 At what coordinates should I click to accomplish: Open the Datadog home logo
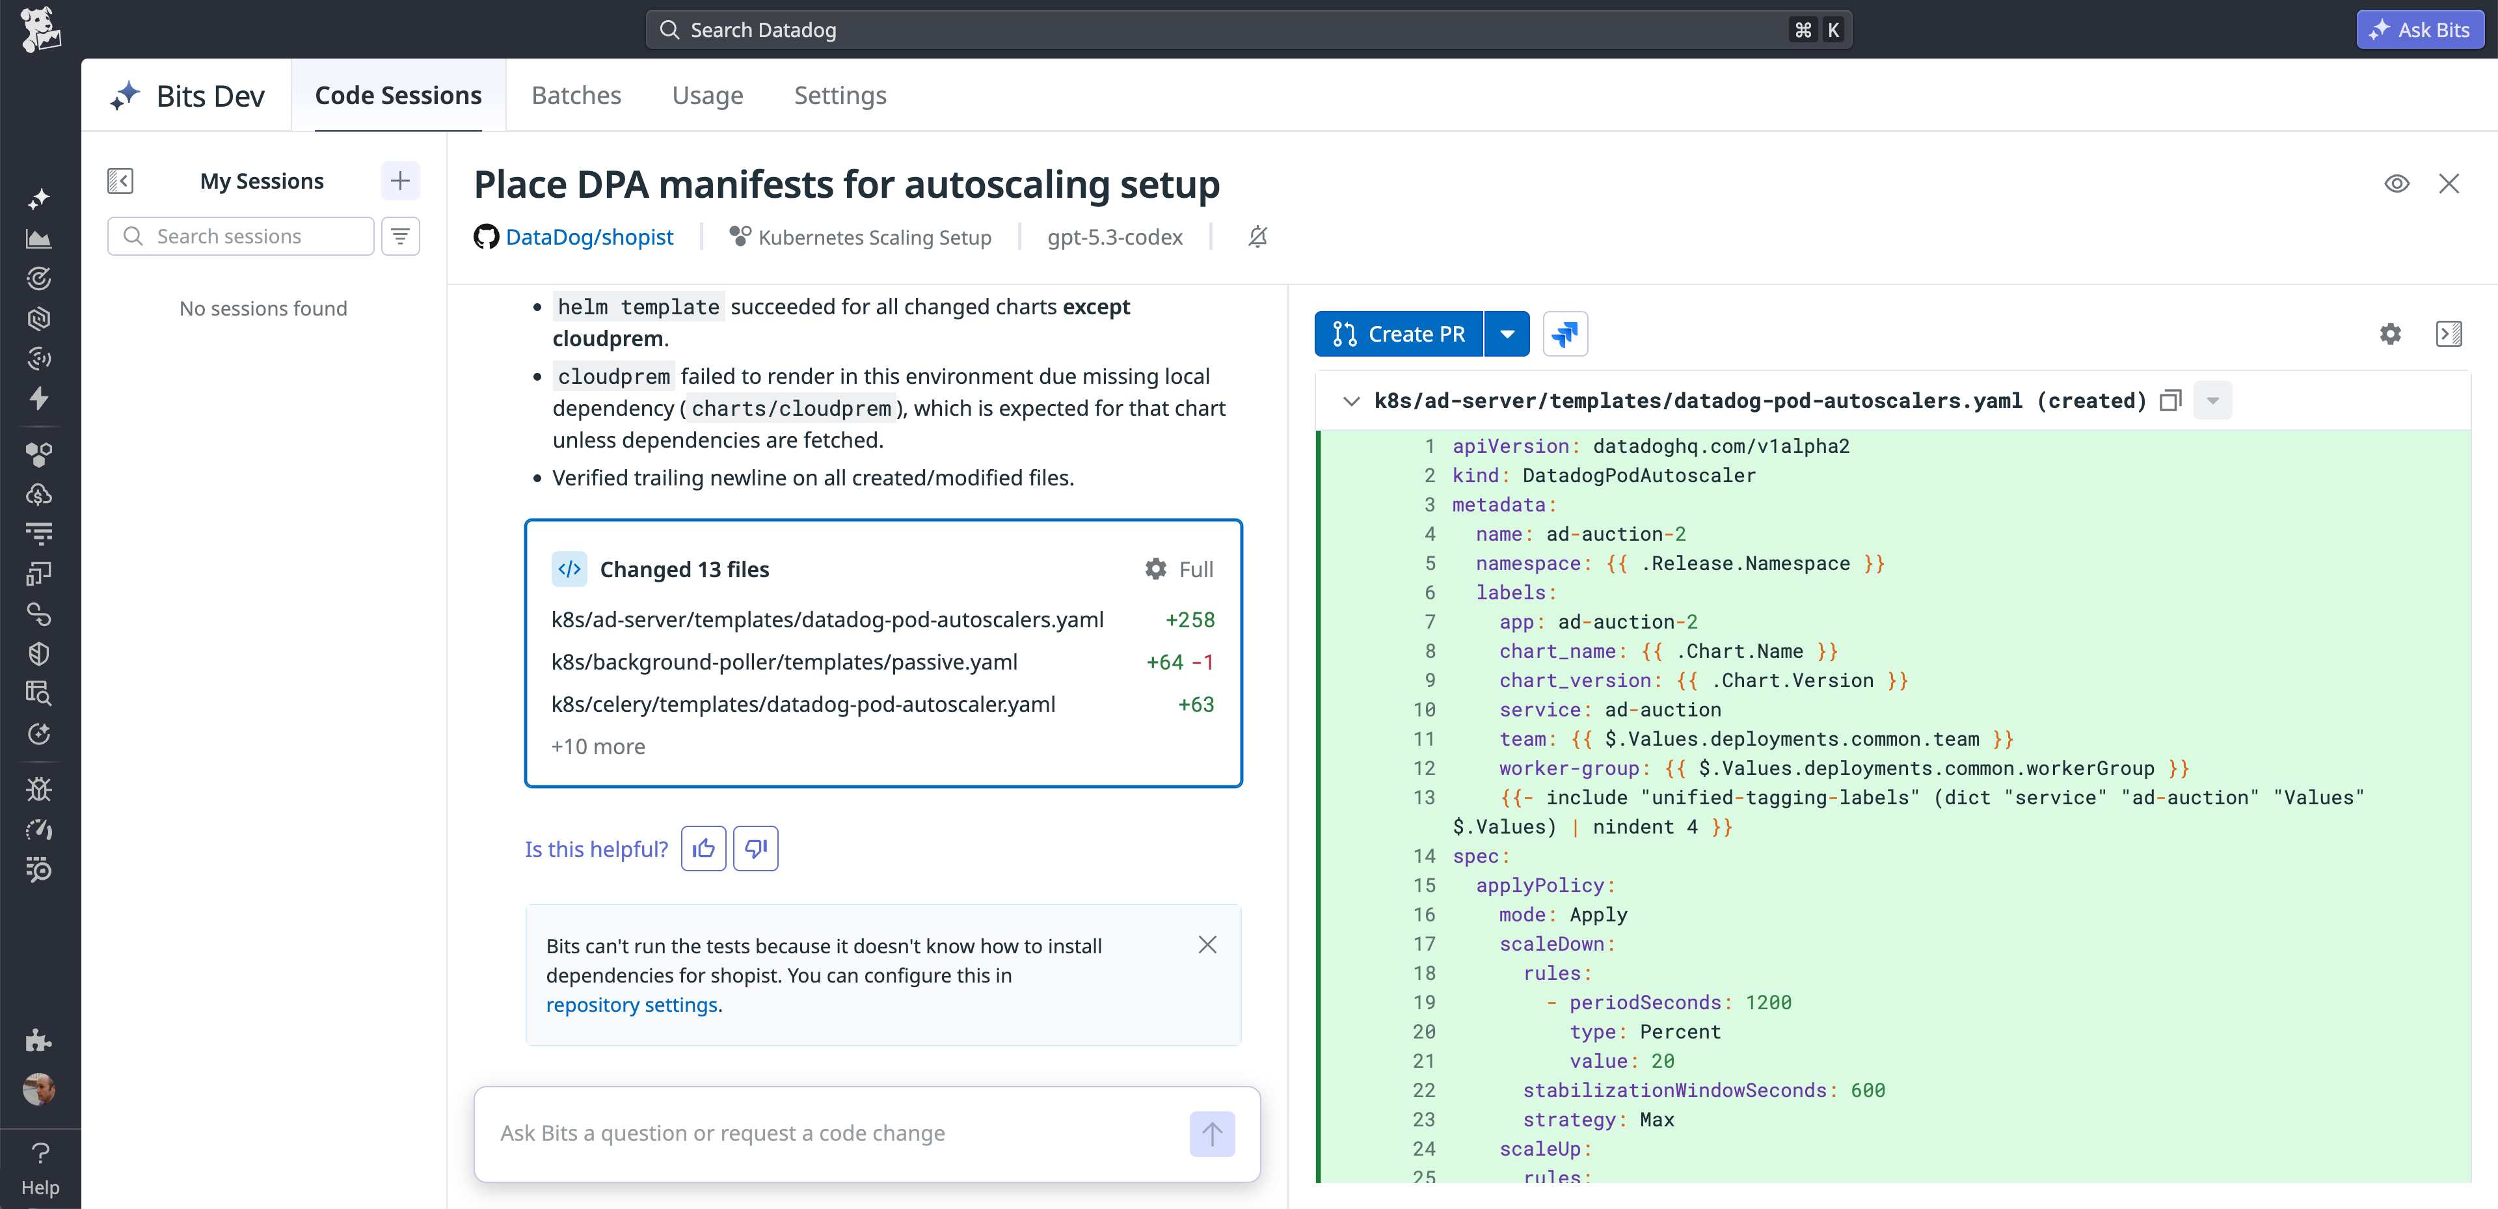[40, 29]
